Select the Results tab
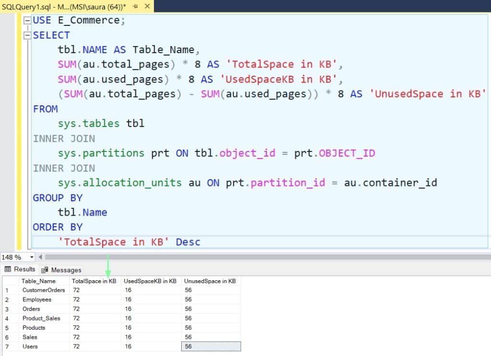This screenshot has height=356, width=491. pyautogui.click(x=23, y=269)
